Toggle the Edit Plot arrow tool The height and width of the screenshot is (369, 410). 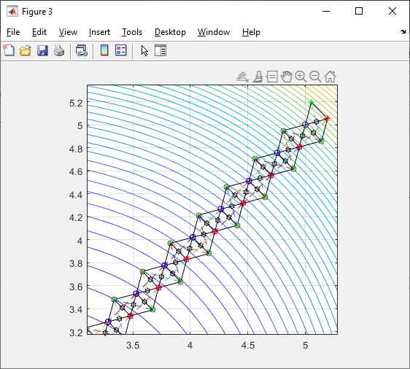click(144, 51)
